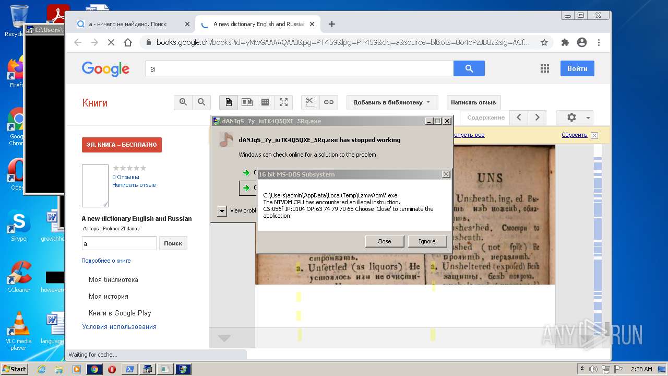Zoom in on the book page
The height and width of the screenshot is (376, 668).
point(183,102)
